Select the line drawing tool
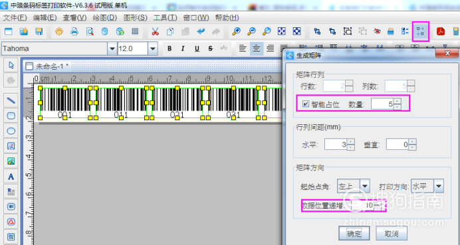 pyautogui.click(x=11, y=100)
